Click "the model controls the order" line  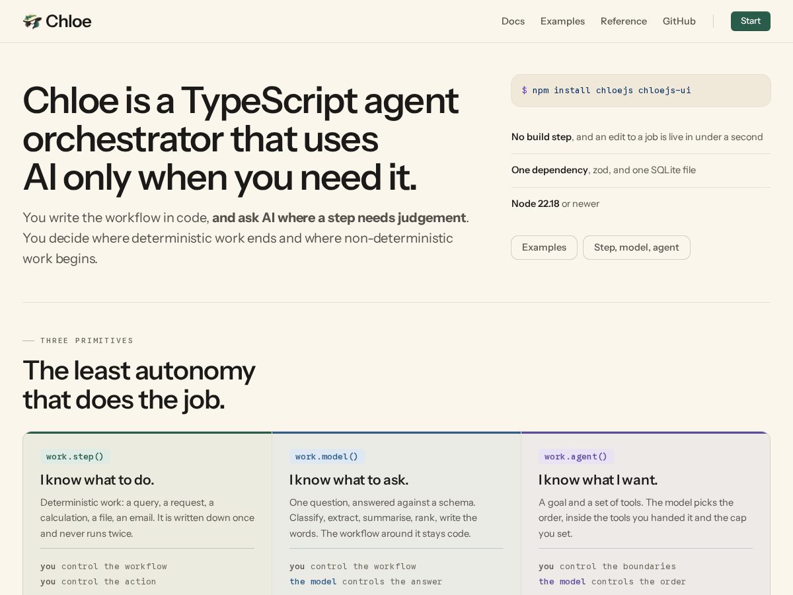click(612, 582)
